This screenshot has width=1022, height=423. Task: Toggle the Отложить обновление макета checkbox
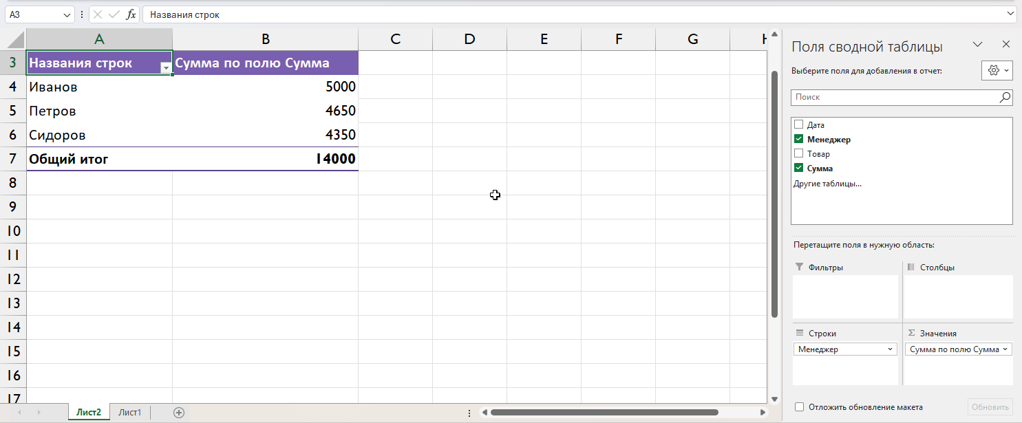(799, 407)
